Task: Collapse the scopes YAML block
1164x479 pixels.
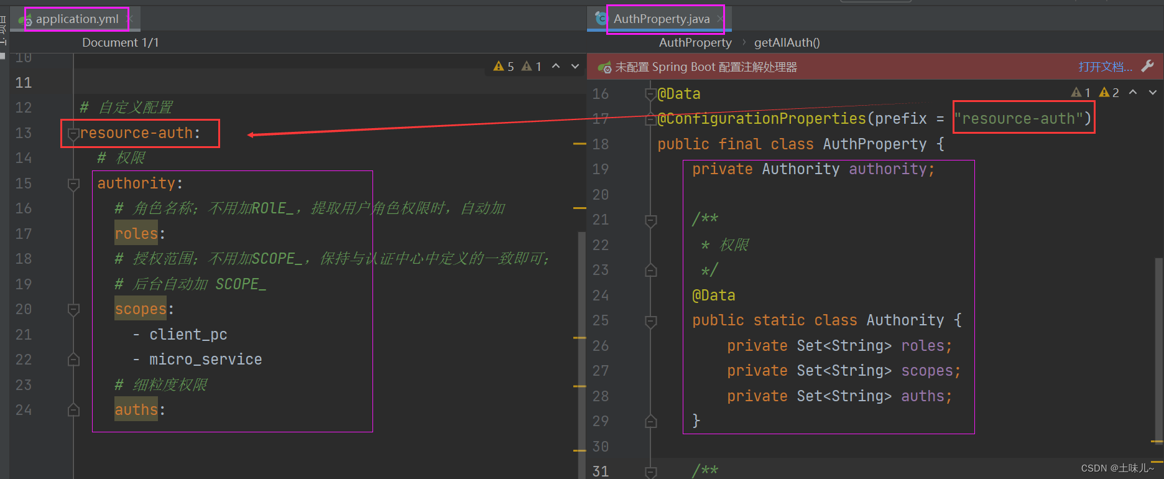Action: (x=73, y=309)
